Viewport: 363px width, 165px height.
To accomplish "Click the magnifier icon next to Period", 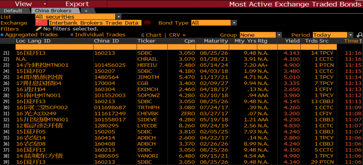I will [359, 35].
